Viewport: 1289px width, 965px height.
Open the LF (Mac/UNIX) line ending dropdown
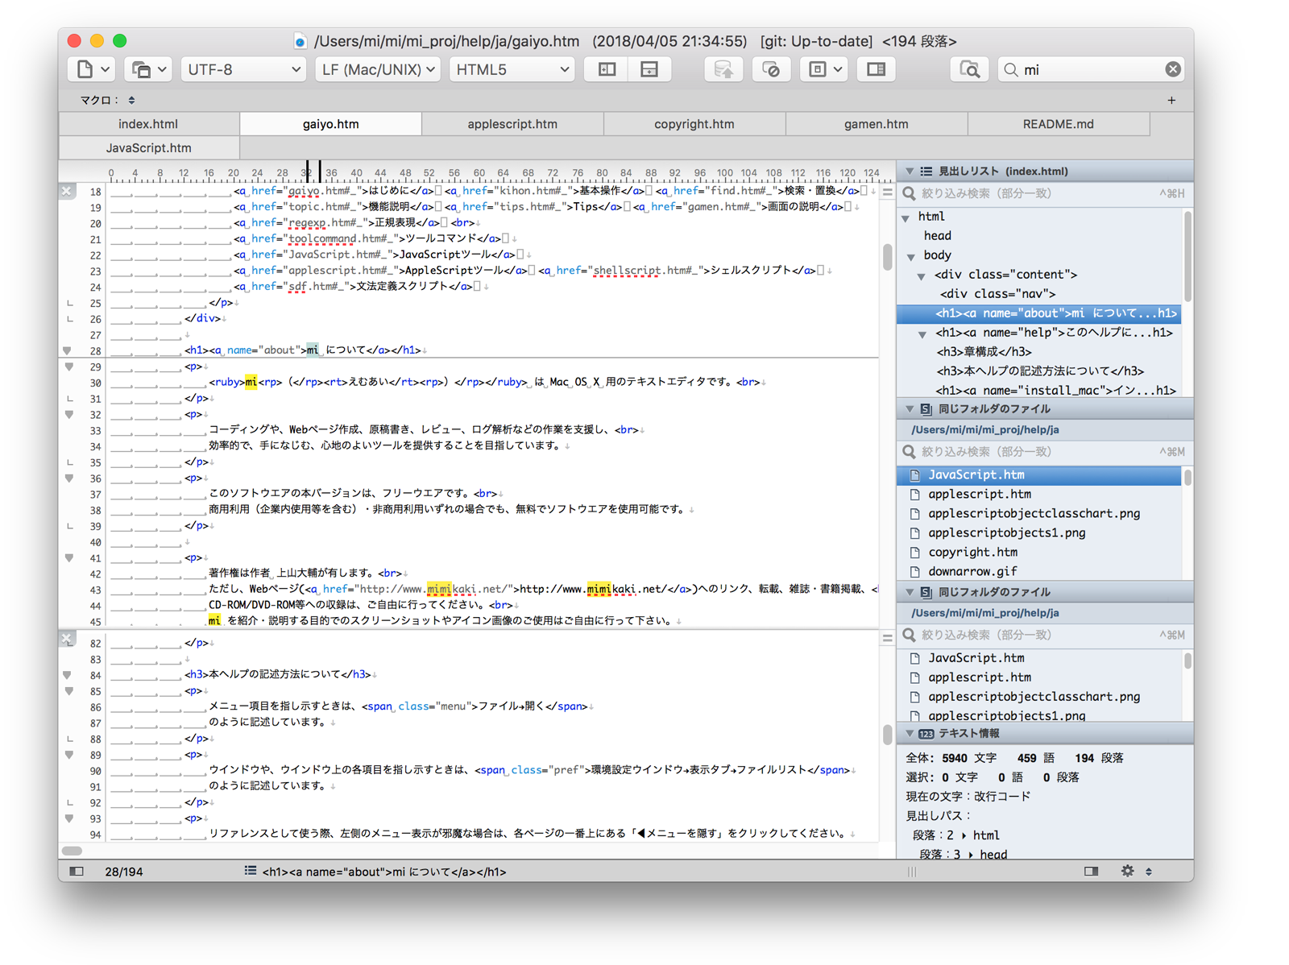tap(378, 69)
